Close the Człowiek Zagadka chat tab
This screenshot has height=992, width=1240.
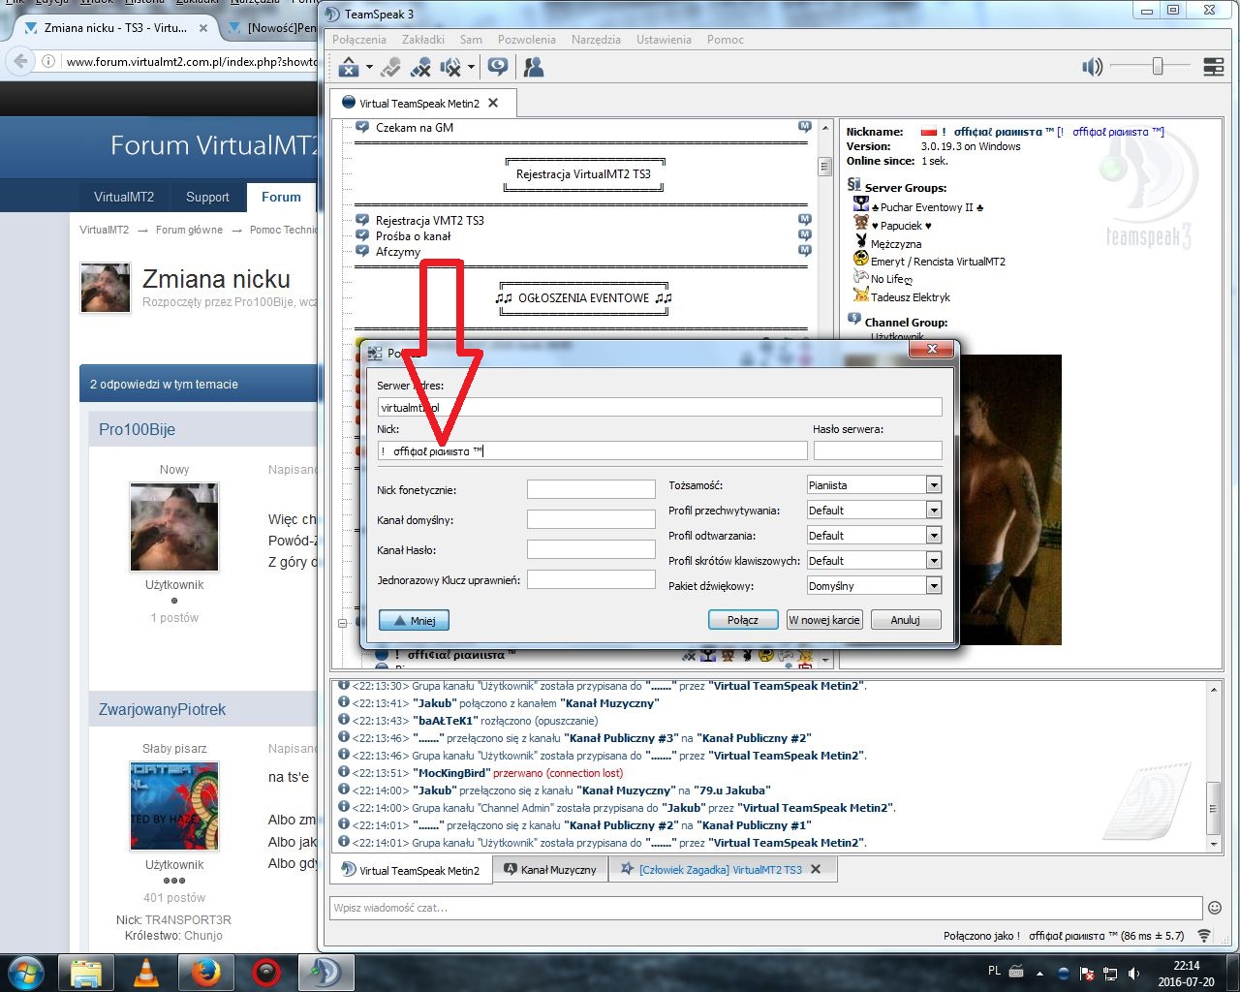(x=816, y=869)
